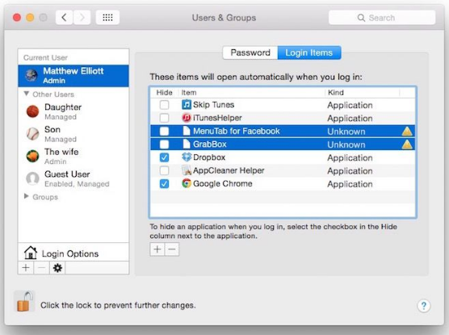The width and height of the screenshot is (449, 335).
Task: Sort by the Kind column header
Action: [x=363, y=93]
